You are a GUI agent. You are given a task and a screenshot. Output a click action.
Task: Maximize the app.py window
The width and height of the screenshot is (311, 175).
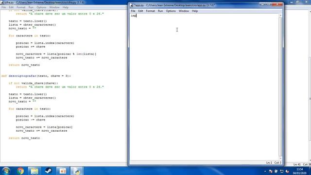coord(269,4)
